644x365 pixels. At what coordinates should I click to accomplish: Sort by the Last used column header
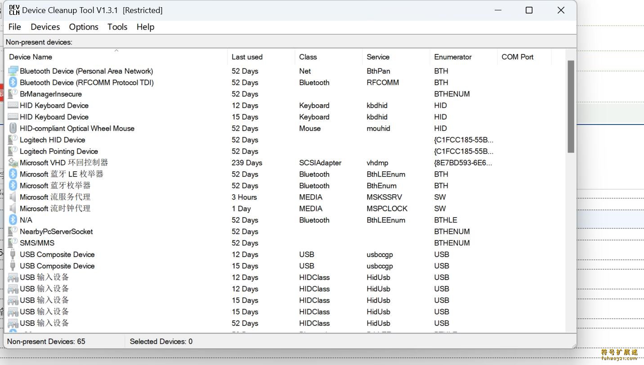pyautogui.click(x=261, y=57)
